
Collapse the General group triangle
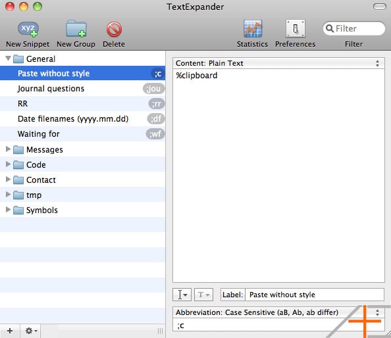pos(9,59)
